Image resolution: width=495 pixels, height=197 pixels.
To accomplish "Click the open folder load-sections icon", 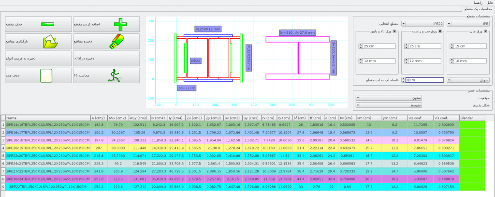I will pyautogui.click(x=50, y=42).
